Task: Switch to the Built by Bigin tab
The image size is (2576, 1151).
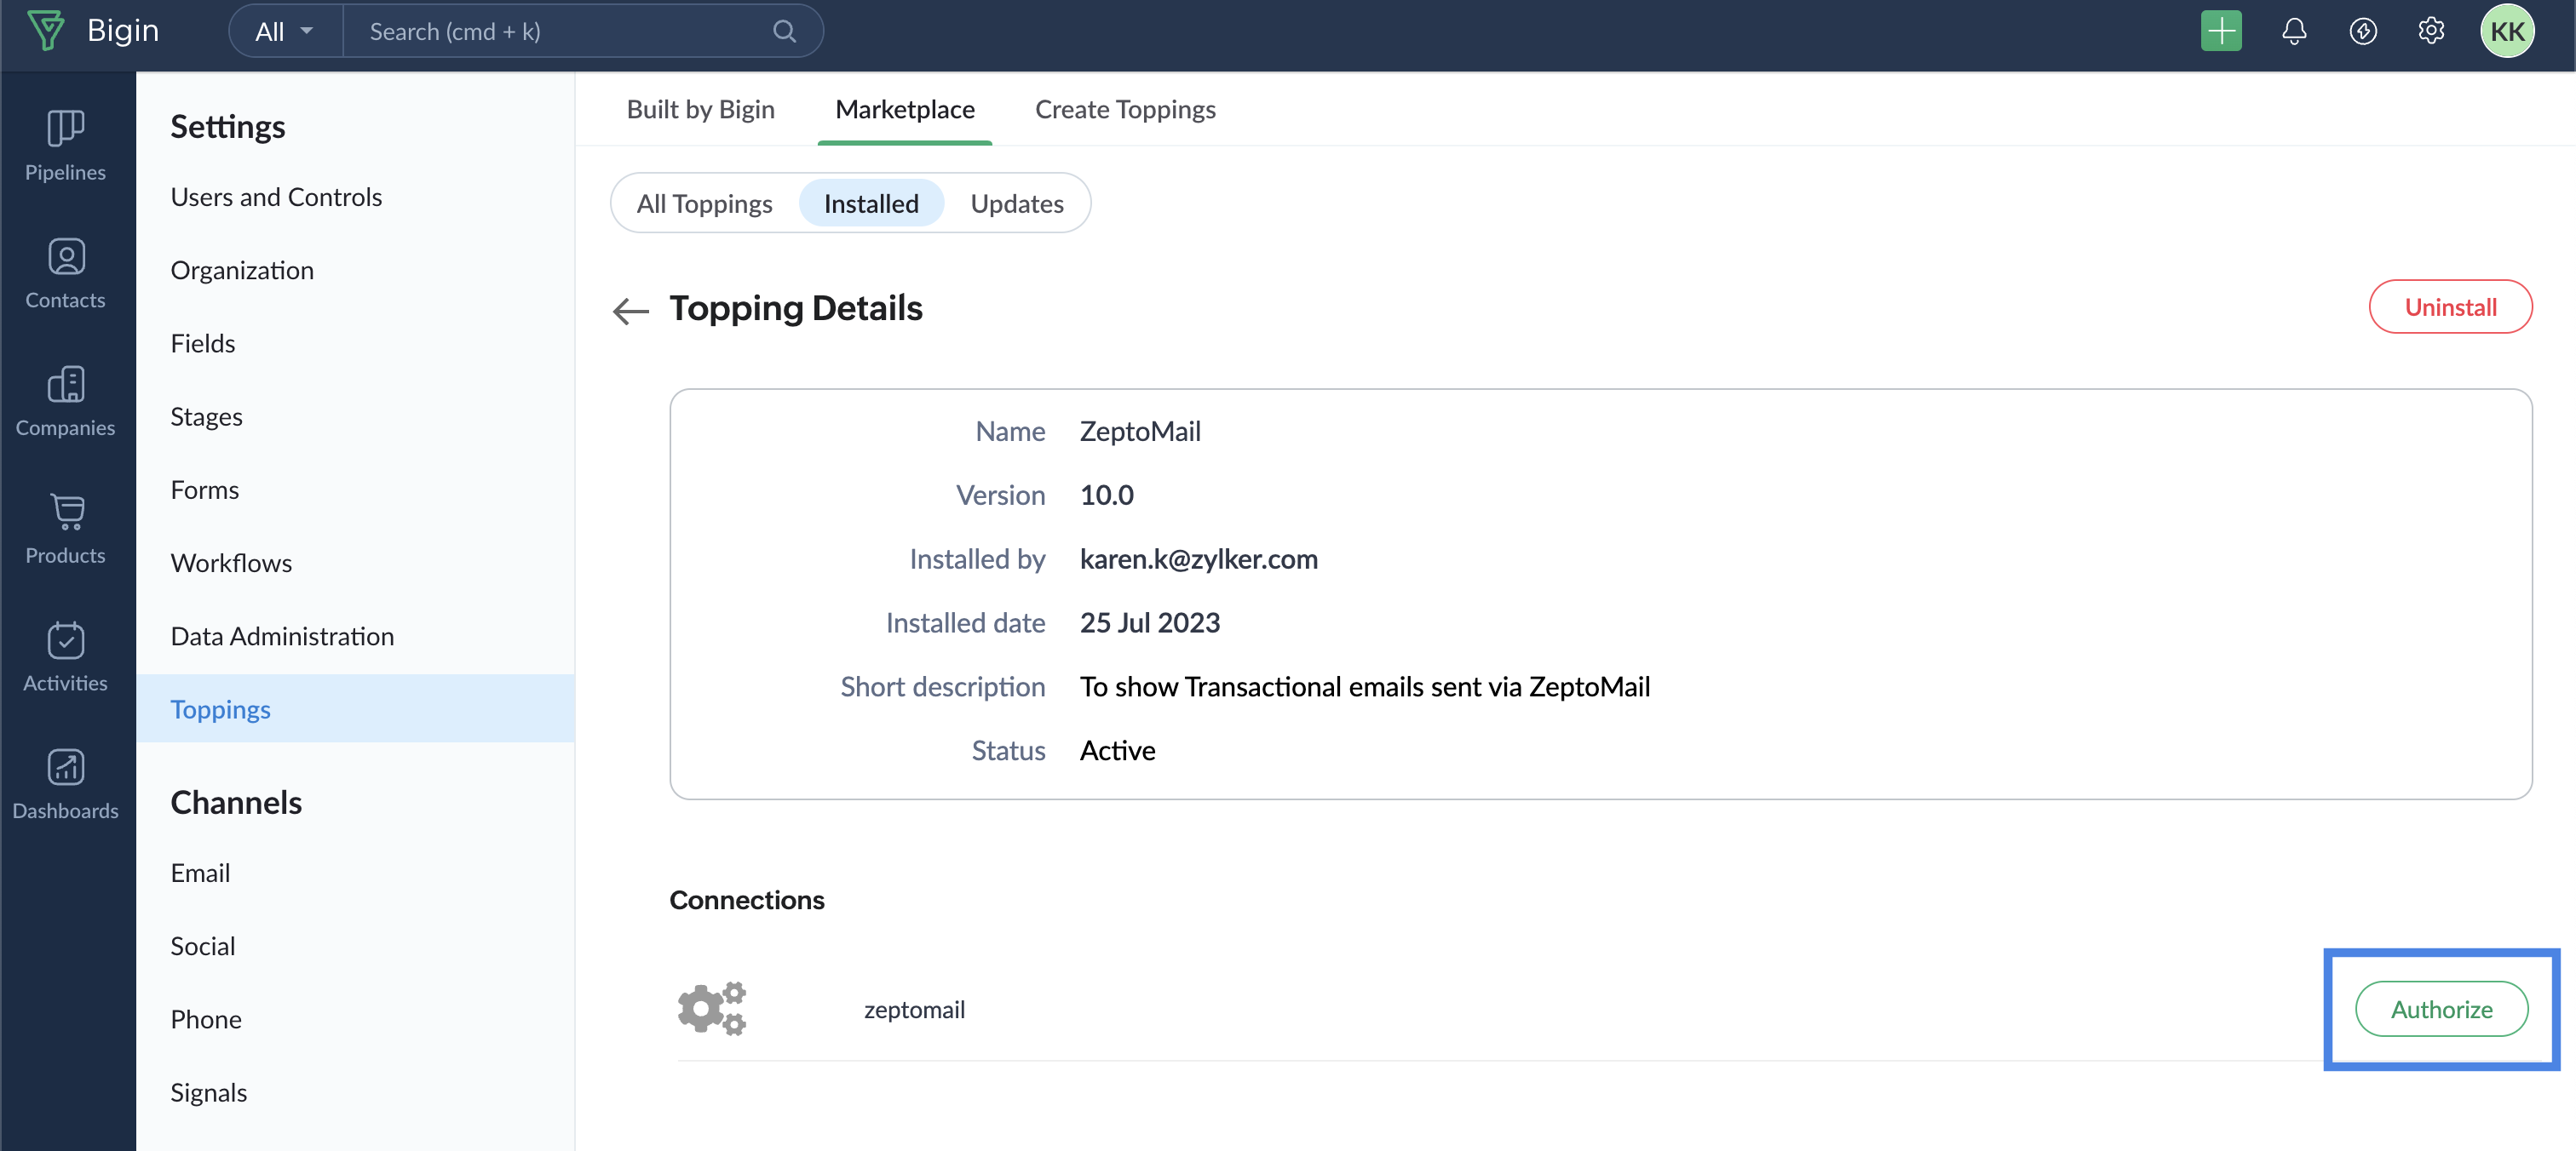Action: click(700, 109)
